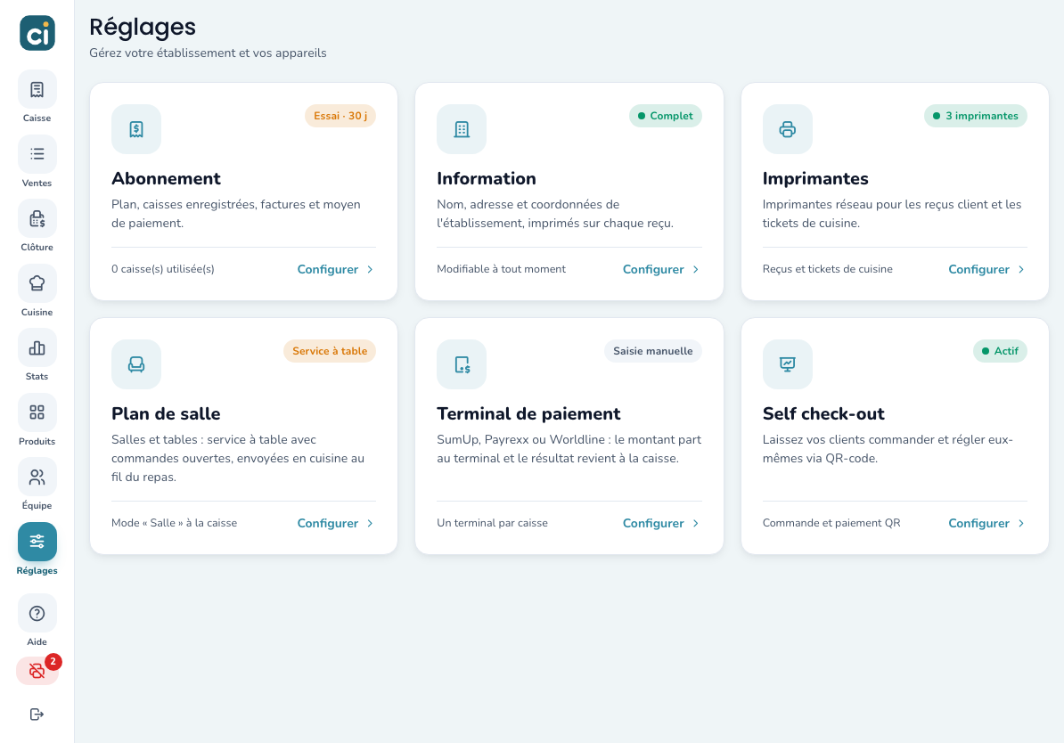Click the CI app logo
1064x743 pixels.
[37, 33]
